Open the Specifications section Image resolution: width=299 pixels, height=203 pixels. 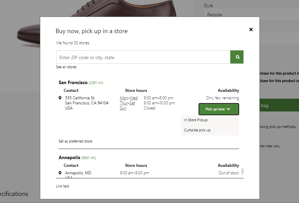[14, 194]
